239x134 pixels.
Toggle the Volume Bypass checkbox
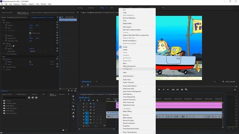[30, 62]
